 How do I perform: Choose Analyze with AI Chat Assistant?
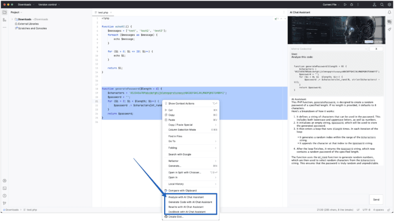pyautogui.click(x=191, y=197)
